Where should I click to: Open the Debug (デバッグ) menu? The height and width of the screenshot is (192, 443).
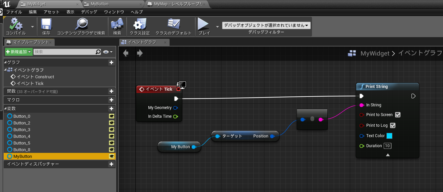point(89,12)
